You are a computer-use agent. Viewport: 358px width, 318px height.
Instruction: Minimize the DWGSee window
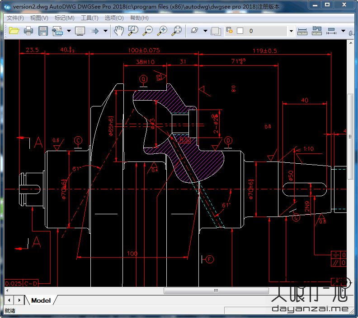coord(315,5)
